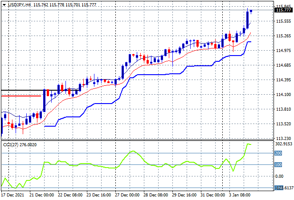Image resolution: width=294 pixels, height=200 pixels.
Task: Click the green CCI line peak above 200 at 27 Dec
Action: [133, 151]
